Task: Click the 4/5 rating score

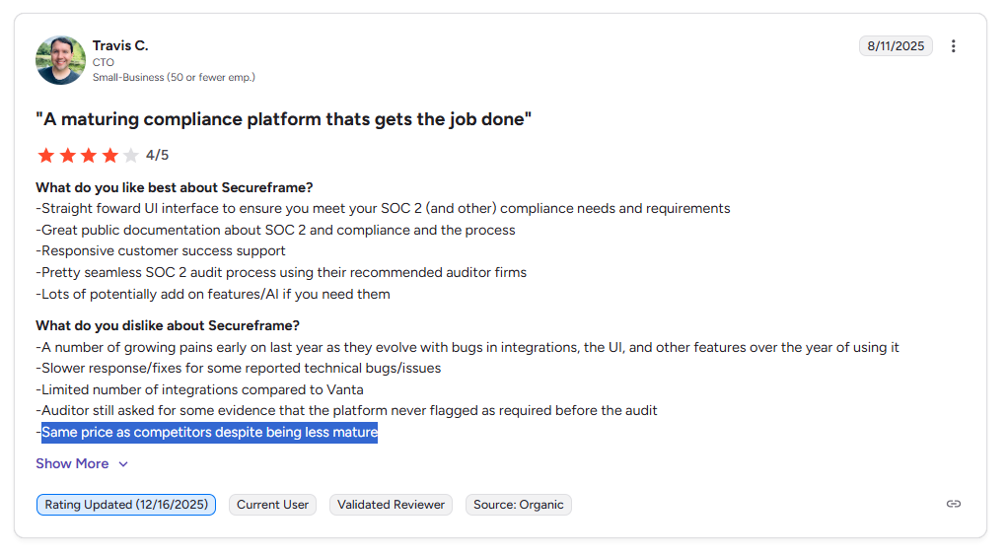Action: [x=158, y=156]
